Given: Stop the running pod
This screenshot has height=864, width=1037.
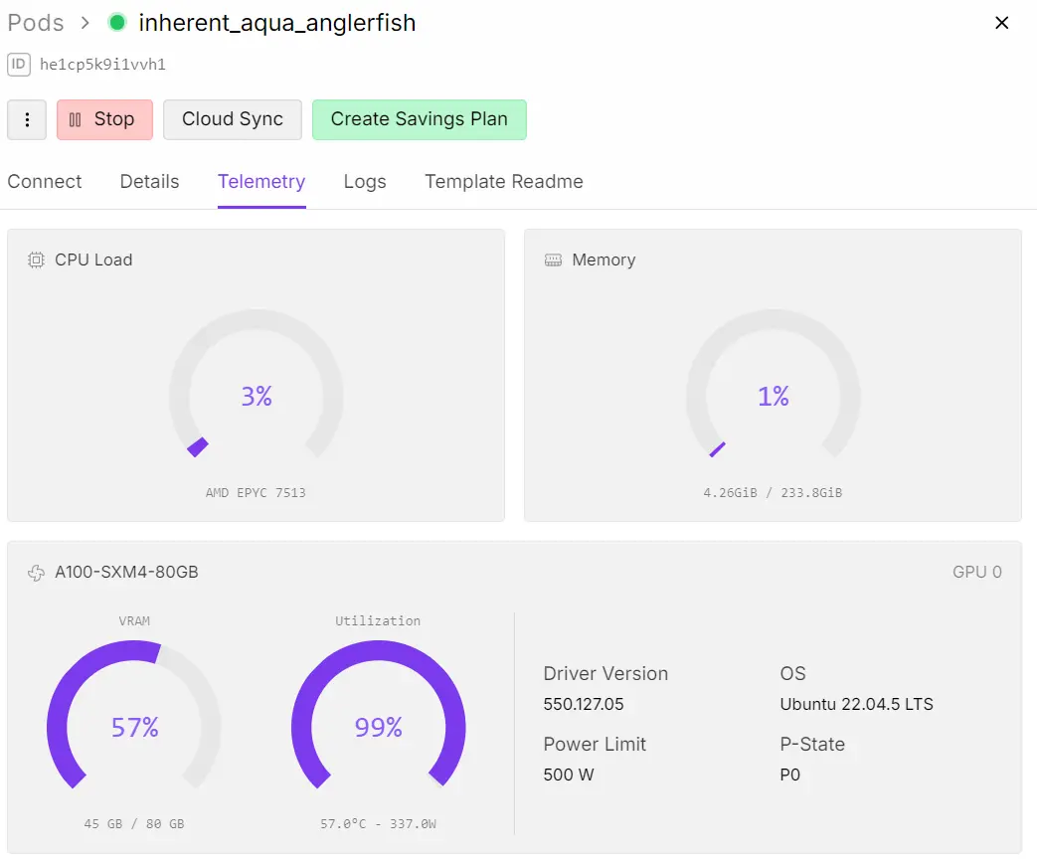Looking at the screenshot, I should 104,119.
